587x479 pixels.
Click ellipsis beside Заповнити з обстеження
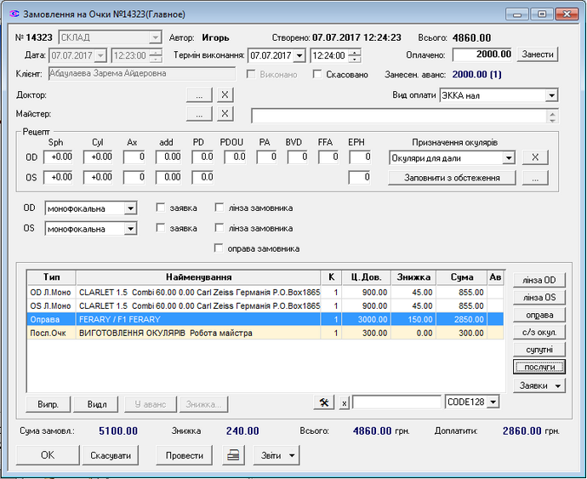pyautogui.click(x=534, y=178)
